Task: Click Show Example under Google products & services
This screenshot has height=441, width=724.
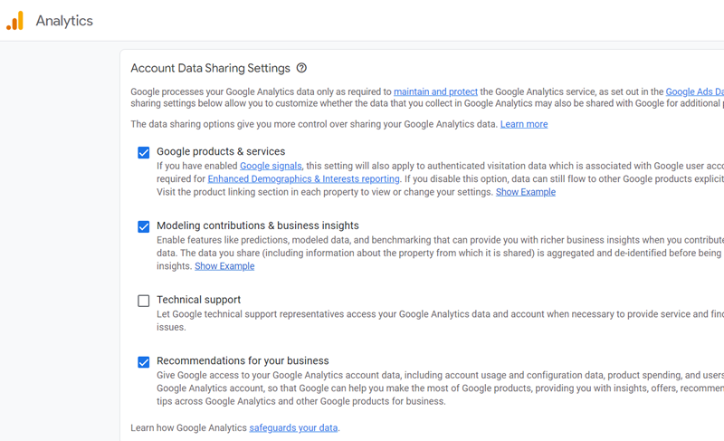Action: pos(526,192)
